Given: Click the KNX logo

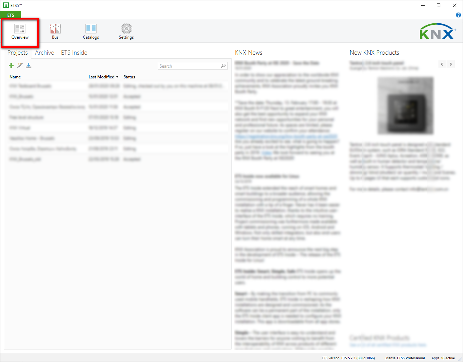Looking at the screenshot, I should [438, 31].
